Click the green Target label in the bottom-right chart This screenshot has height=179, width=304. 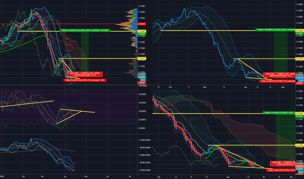point(279,113)
